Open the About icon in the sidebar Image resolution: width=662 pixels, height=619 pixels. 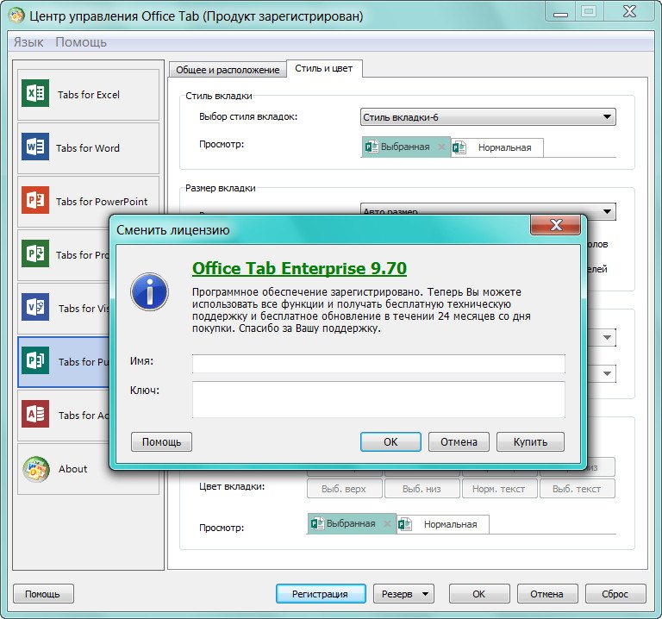36,469
